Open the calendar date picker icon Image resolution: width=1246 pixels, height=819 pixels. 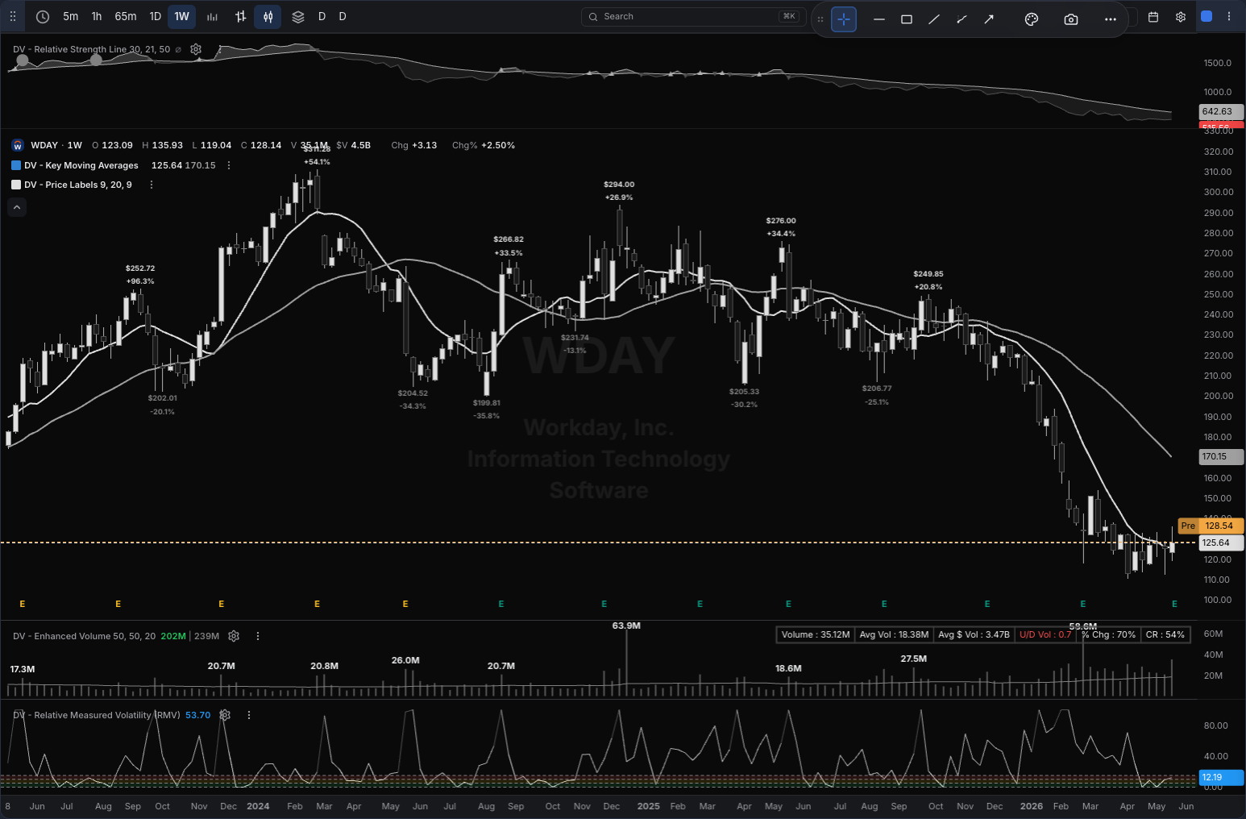click(1153, 16)
